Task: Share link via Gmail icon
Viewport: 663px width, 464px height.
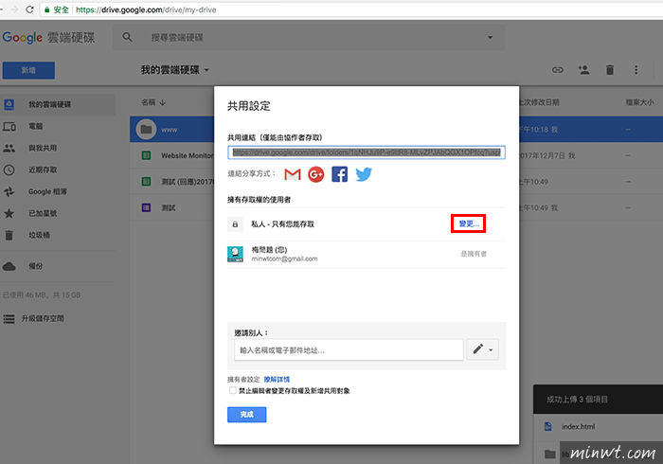Action: point(292,174)
